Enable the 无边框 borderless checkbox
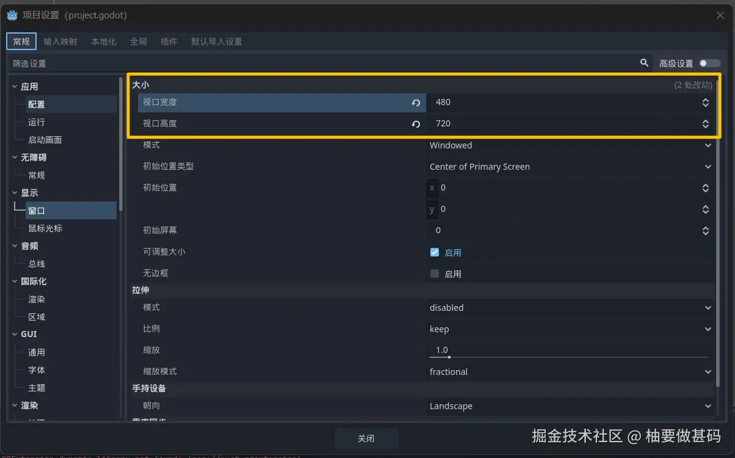735x458 pixels. point(435,273)
